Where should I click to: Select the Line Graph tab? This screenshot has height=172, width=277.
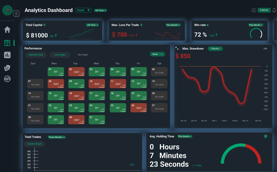60,55
